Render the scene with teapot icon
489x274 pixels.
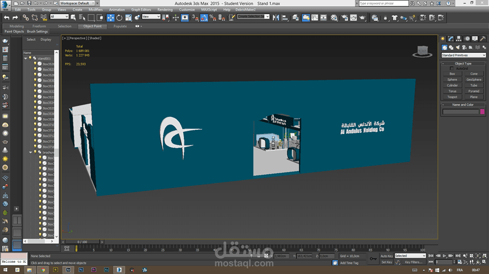click(x=362, y=17)
